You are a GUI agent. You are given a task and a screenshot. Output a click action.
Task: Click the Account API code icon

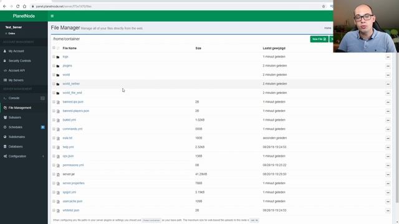pos(5,70)
